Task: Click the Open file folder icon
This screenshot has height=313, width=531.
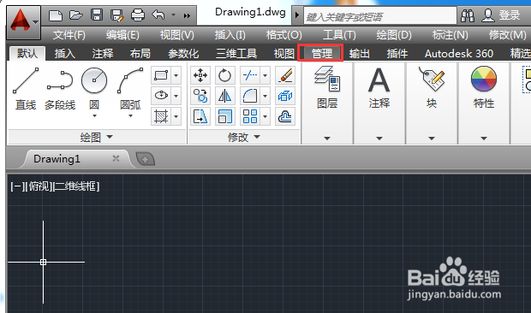Action: tap(76, 15)
